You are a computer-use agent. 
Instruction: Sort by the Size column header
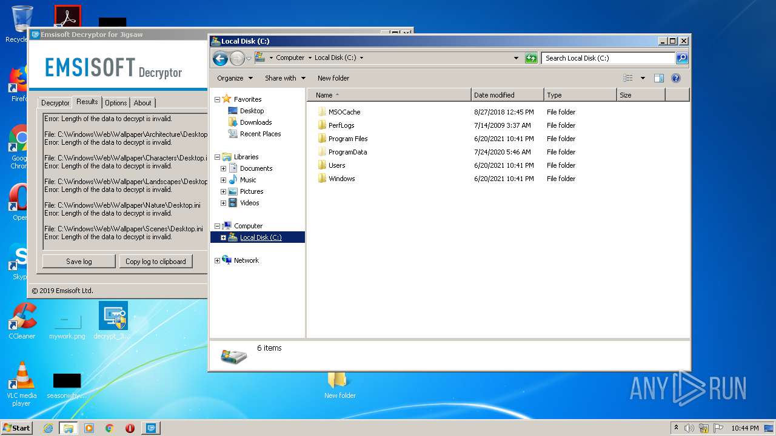coord(641,95)
